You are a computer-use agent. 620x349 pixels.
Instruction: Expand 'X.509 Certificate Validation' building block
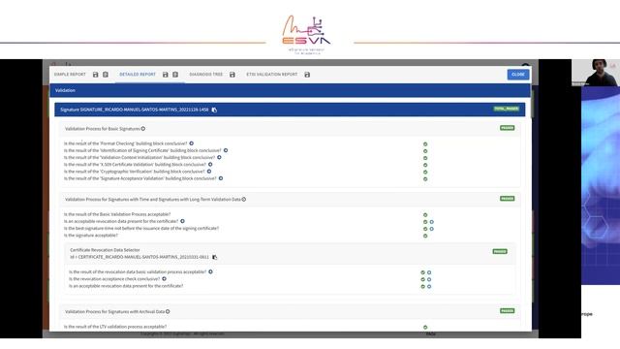(x=210, y=164)
